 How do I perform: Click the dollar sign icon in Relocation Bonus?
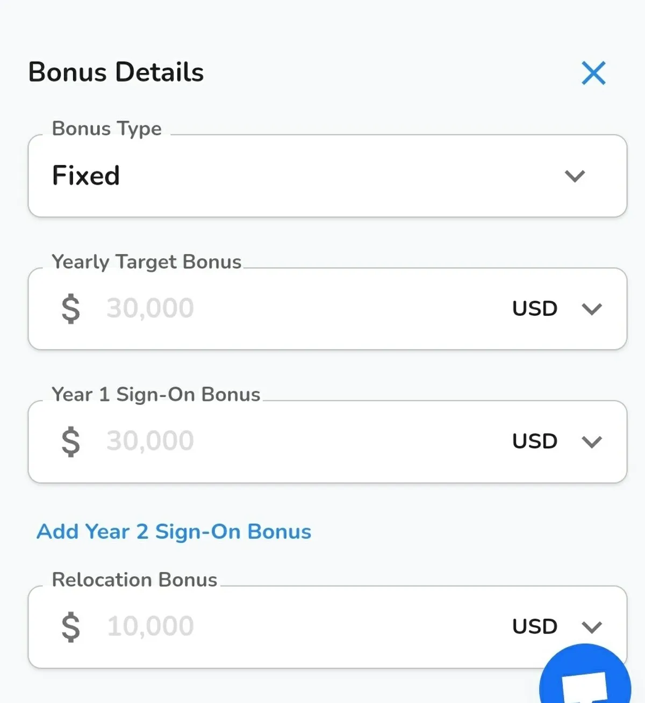71,627
